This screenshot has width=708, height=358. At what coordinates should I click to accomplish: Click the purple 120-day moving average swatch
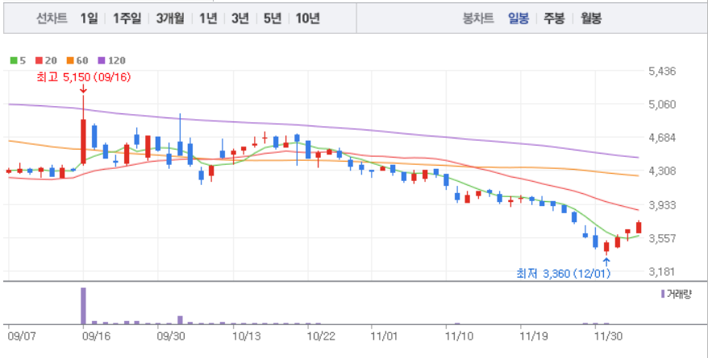coord(102,60)
